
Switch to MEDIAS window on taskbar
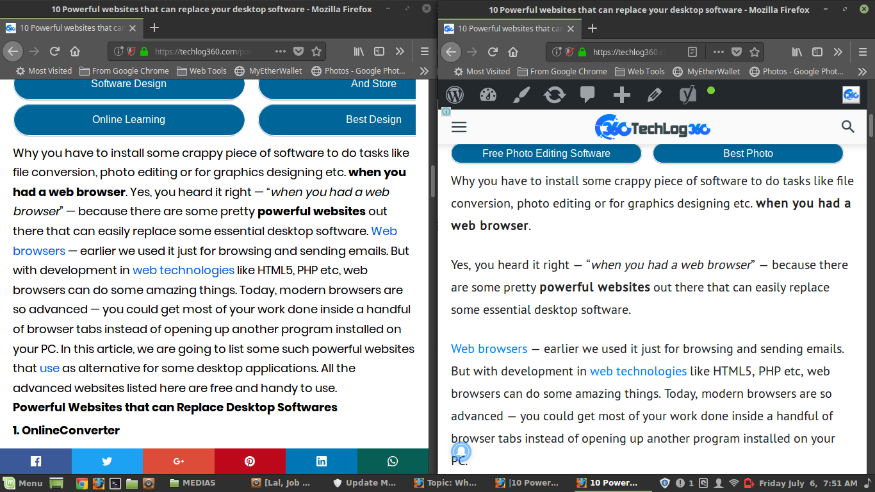(192, 483)
